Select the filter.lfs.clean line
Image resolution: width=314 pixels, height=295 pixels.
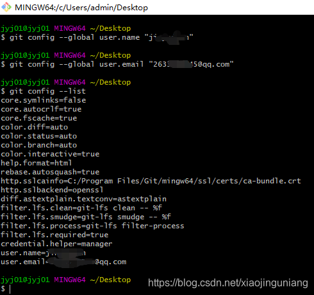(81, 208)
